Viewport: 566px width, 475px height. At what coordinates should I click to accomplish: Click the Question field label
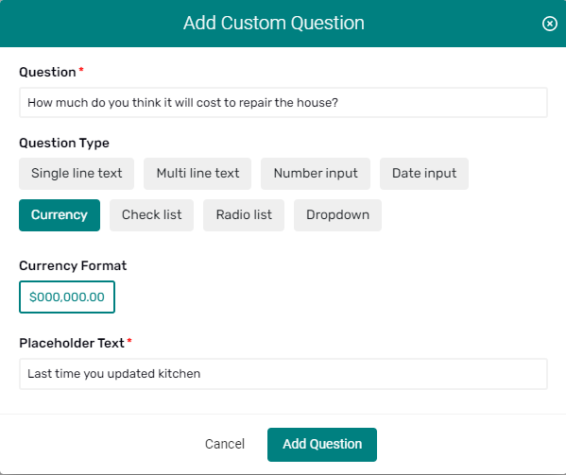(47, 72)
